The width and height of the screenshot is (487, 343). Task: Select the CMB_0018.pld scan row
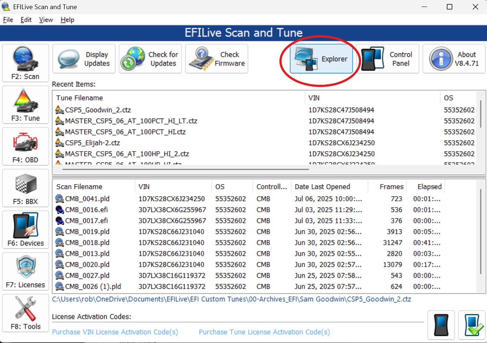[x=265, y=243]
